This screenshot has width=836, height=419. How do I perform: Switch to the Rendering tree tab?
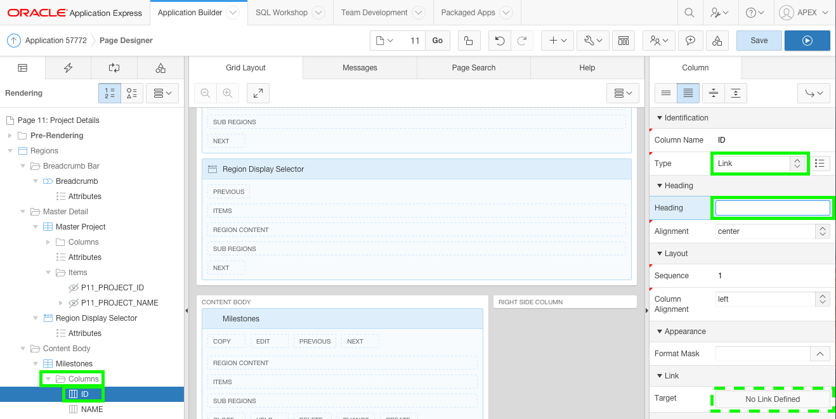22,68
